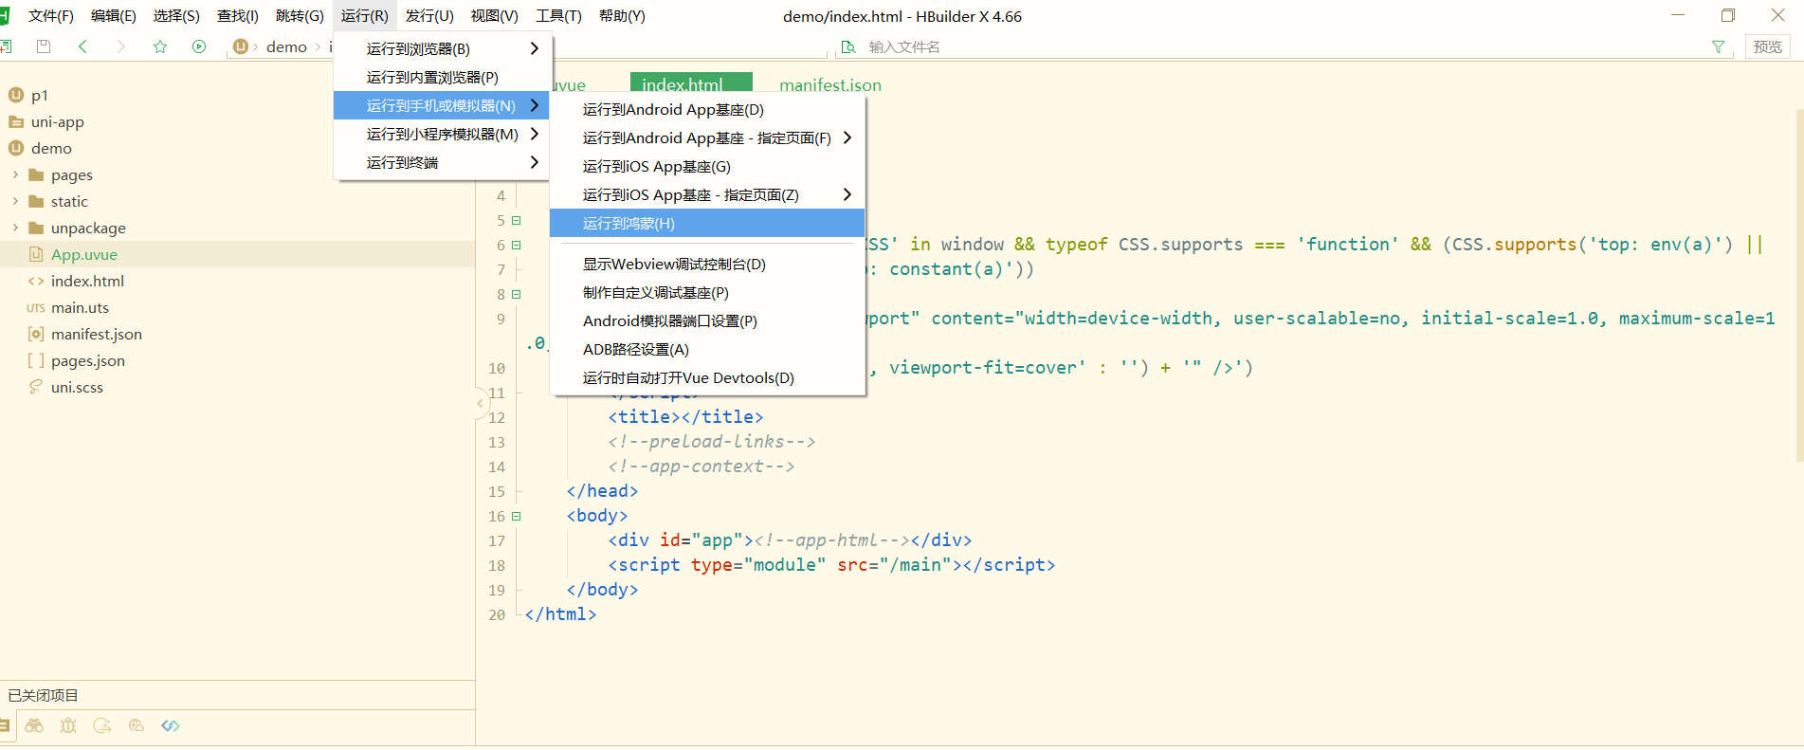Viewport: 1804px width, 750px height.
Task: Click the green run play icon
Action: tap(199, 46)
